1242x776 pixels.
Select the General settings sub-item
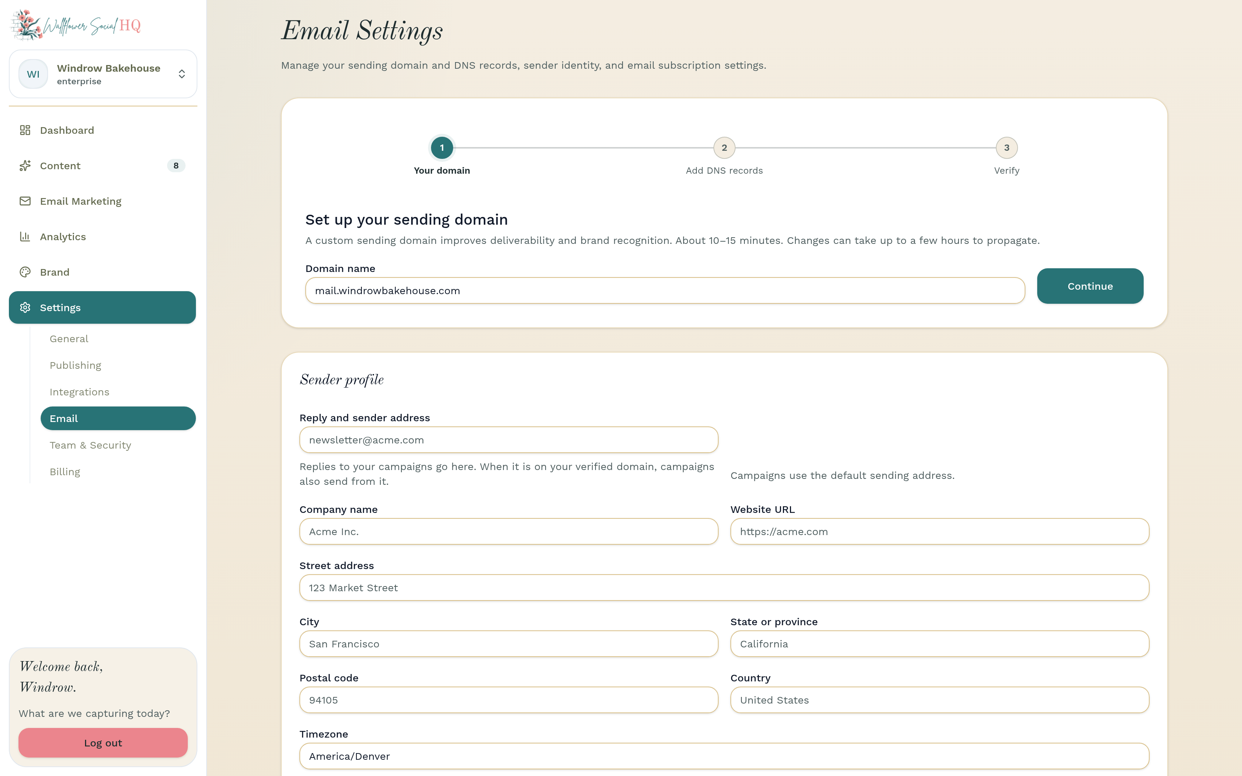point(118,339)
